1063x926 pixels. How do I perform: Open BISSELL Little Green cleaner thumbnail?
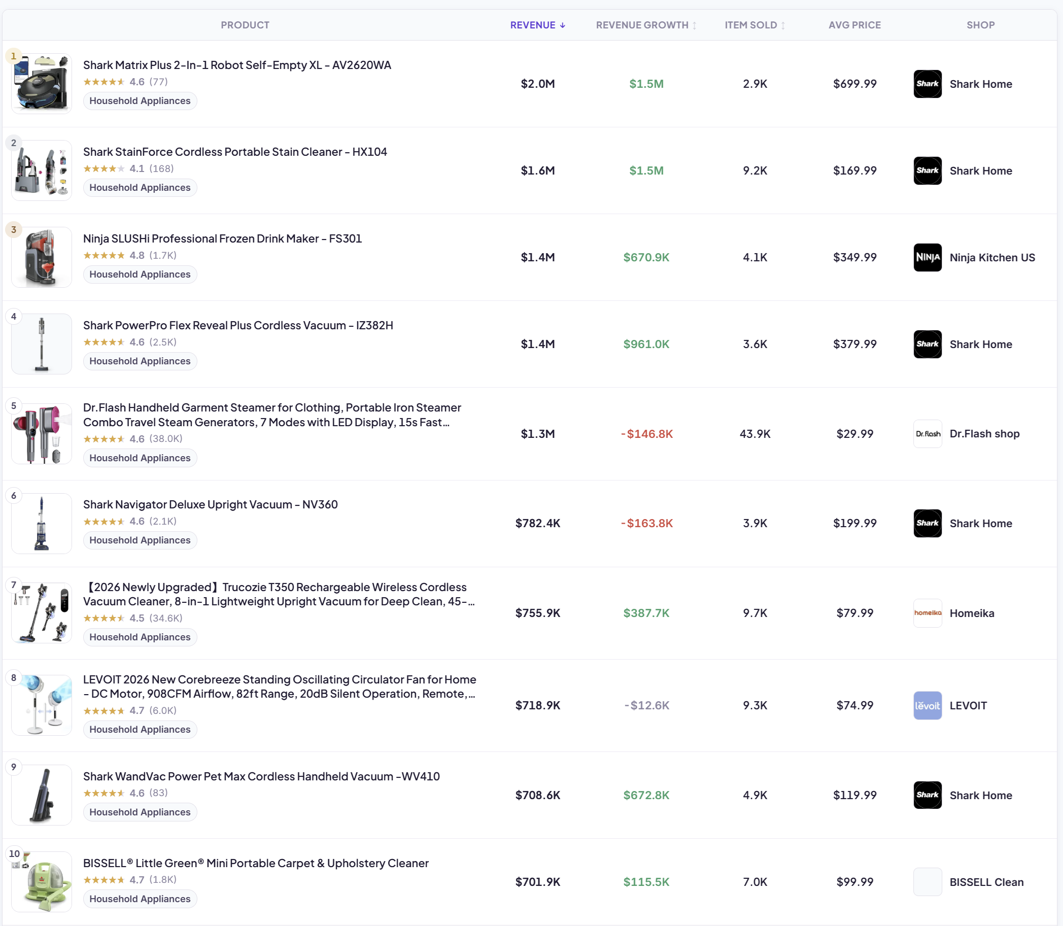point(41,881)
